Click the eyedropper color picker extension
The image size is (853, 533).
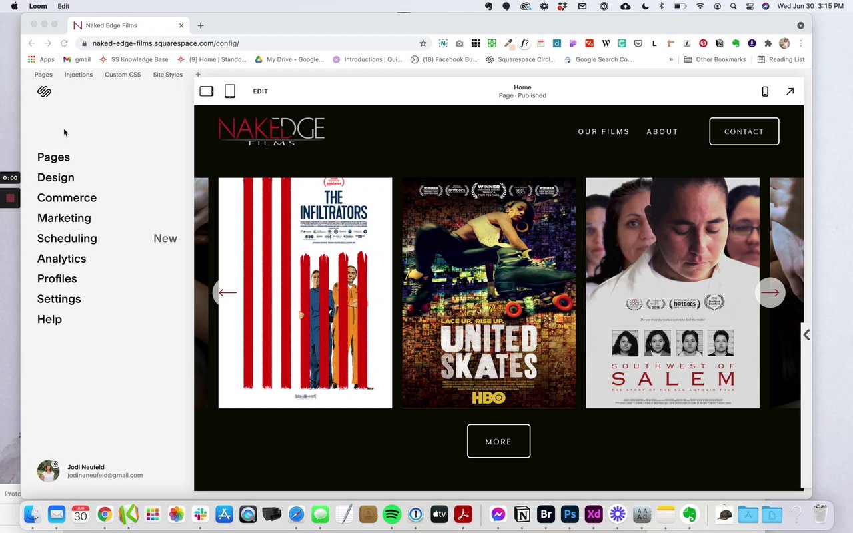(x=508, y=43)
